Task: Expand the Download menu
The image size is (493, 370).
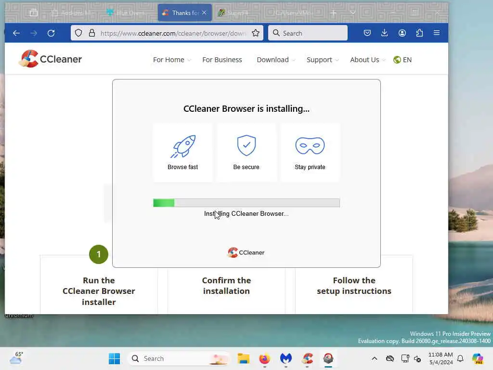Action: 276,60
